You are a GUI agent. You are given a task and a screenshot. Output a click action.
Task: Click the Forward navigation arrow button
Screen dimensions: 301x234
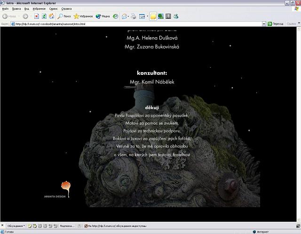25,16
